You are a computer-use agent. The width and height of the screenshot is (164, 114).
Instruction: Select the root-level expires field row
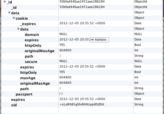(x=82, y=99)
